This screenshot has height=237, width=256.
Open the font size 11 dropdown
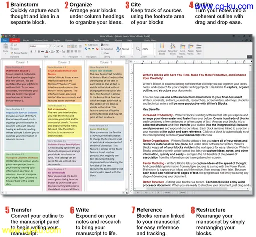tap(55, 46)
